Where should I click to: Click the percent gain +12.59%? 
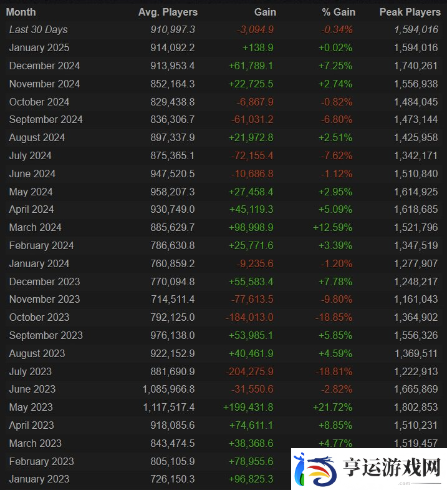tap(333, 228)
